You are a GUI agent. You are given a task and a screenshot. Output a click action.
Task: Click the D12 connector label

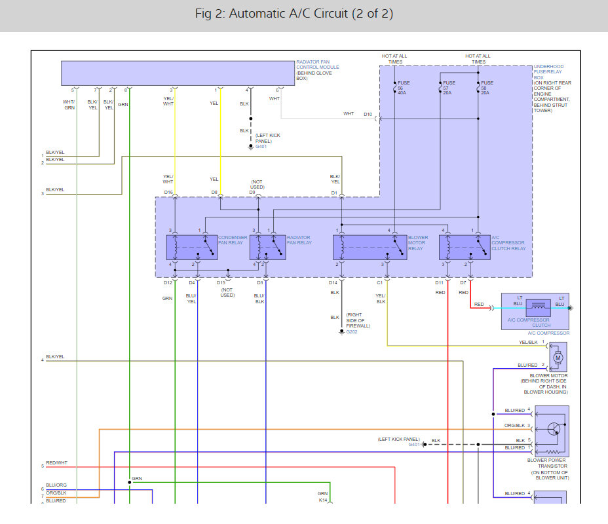pos(168,282)
